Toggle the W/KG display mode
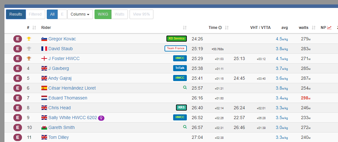Image resolution: width=338 pixels, height=142 pixels. click(x=103, y=14)
